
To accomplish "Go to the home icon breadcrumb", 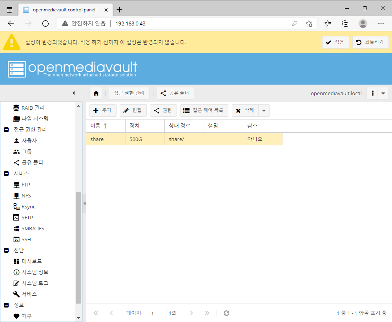I will [96, 93].
